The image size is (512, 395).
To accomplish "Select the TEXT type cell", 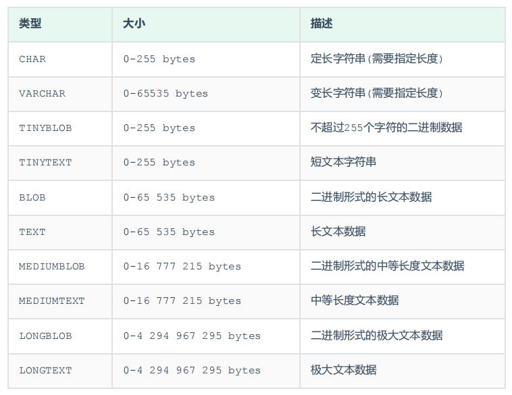I will 32,232.
